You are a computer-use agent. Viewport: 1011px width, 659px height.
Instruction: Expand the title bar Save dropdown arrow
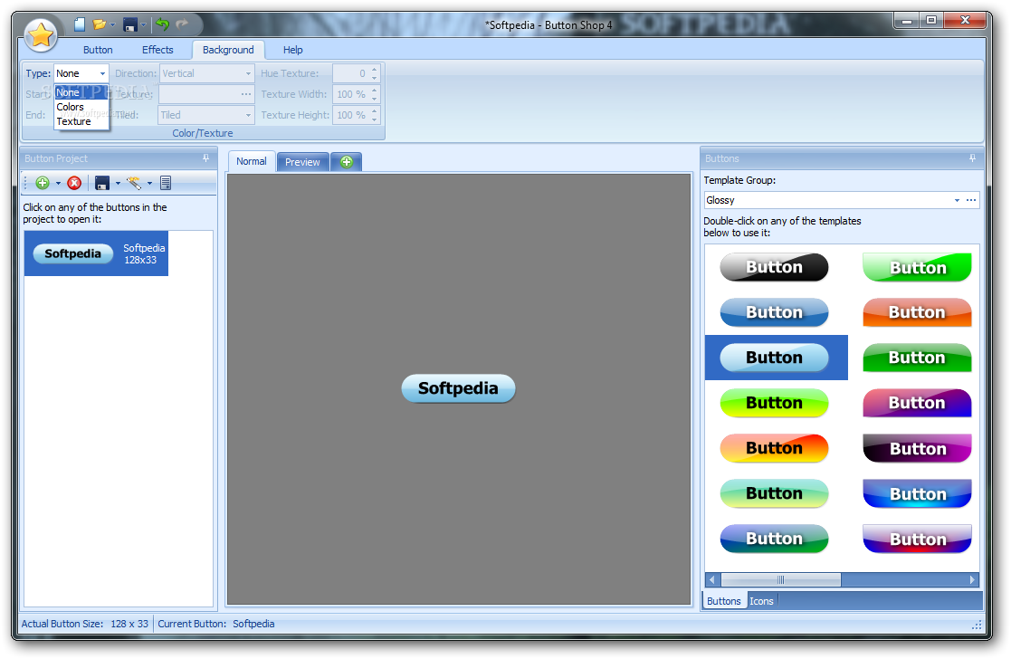click(x=143, y=25)
